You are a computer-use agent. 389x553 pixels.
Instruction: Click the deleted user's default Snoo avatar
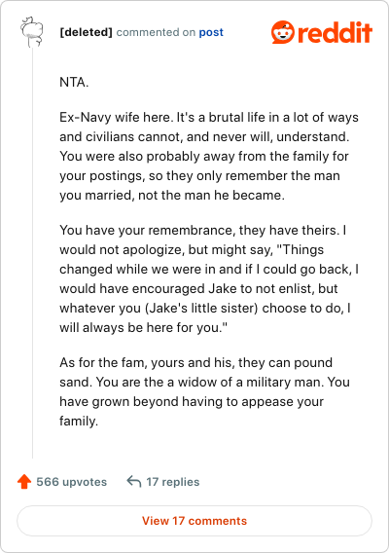tap(32, 32)
